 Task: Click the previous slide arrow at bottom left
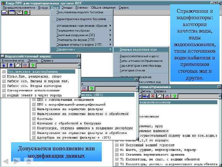click(x=6, y=161)
